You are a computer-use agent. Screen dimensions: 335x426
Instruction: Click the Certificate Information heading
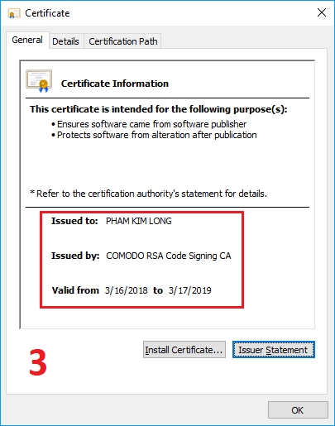[x=115, y=84]
